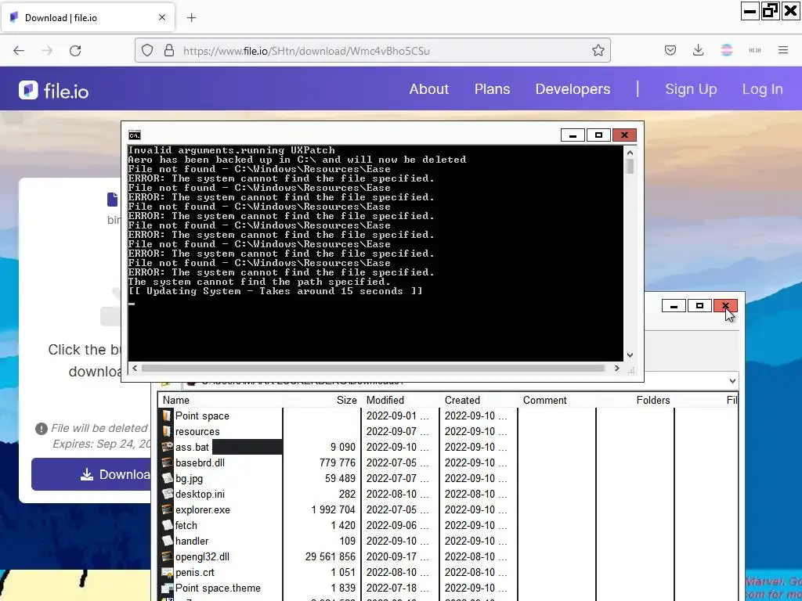
Task: Click the file.io logo
Action: pos(54,91)
